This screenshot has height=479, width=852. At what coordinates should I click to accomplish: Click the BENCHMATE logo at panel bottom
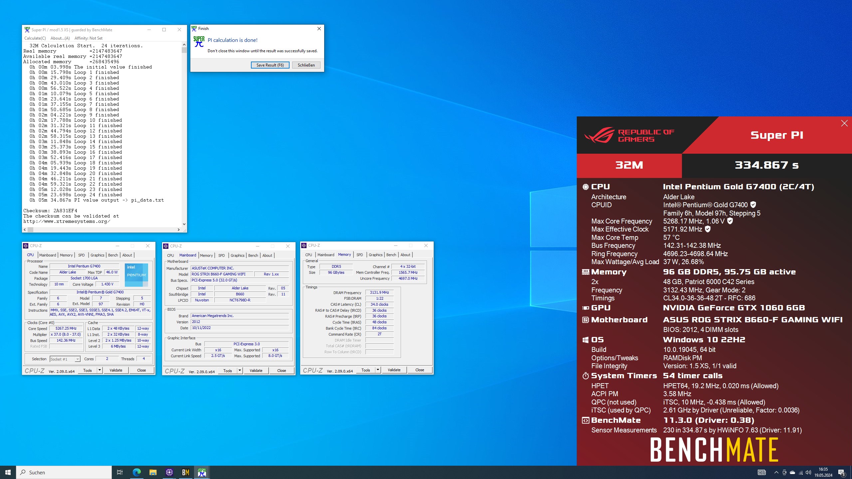714,450
